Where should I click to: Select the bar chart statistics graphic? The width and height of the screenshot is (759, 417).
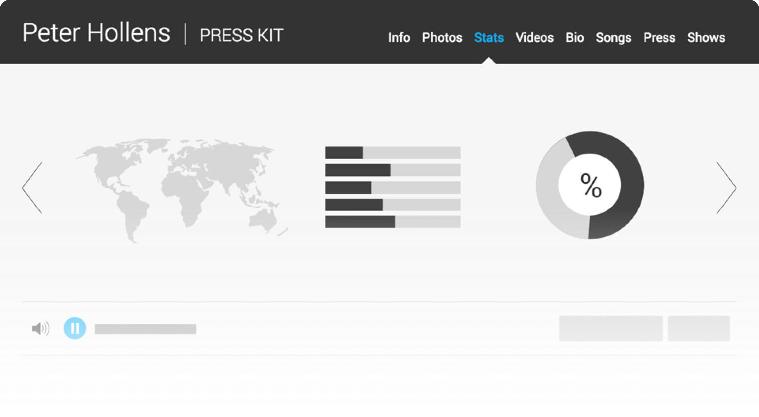392,187
